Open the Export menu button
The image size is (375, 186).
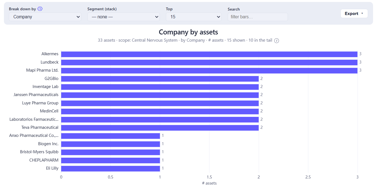point(354,13)
